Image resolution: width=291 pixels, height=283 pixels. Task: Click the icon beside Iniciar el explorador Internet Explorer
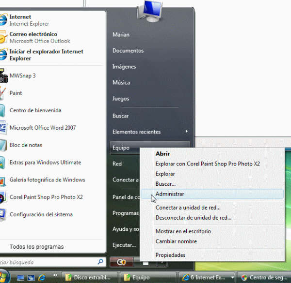click(3, 54)
